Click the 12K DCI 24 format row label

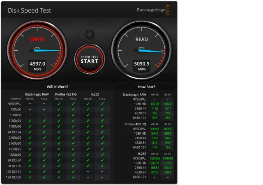[x=14, y=172]
